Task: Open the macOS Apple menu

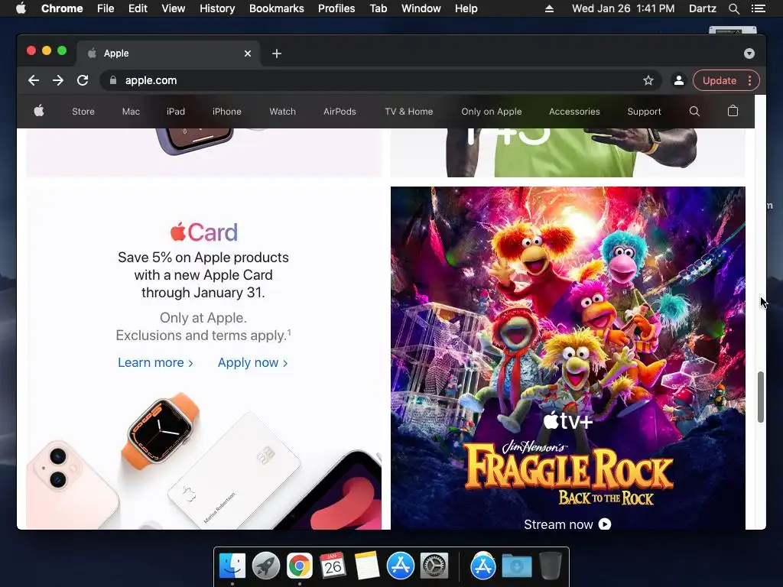Action: 21,8
